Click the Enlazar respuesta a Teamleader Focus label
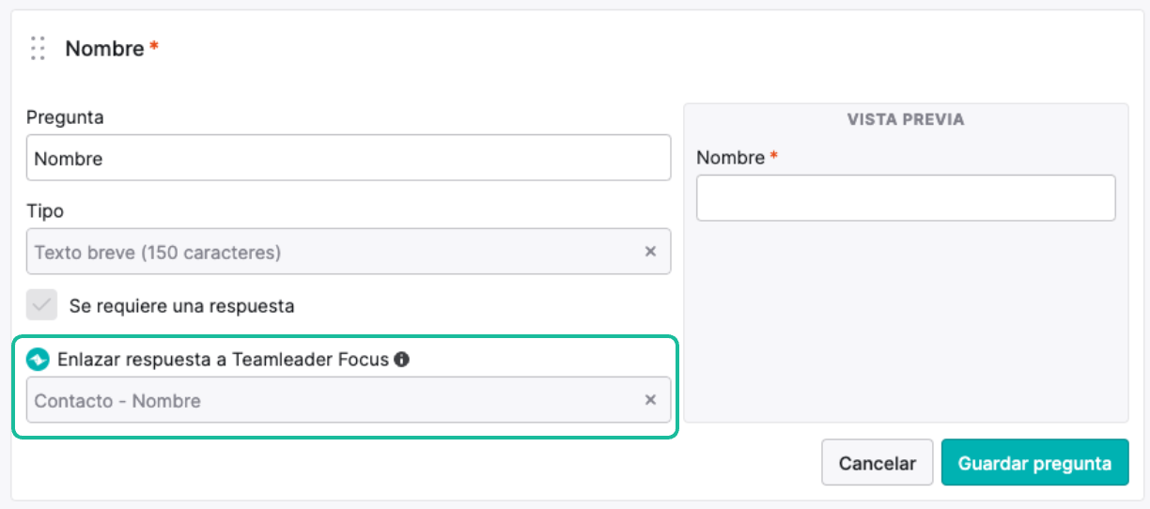The image size is (1150, 509). click(x=223, y=360)
